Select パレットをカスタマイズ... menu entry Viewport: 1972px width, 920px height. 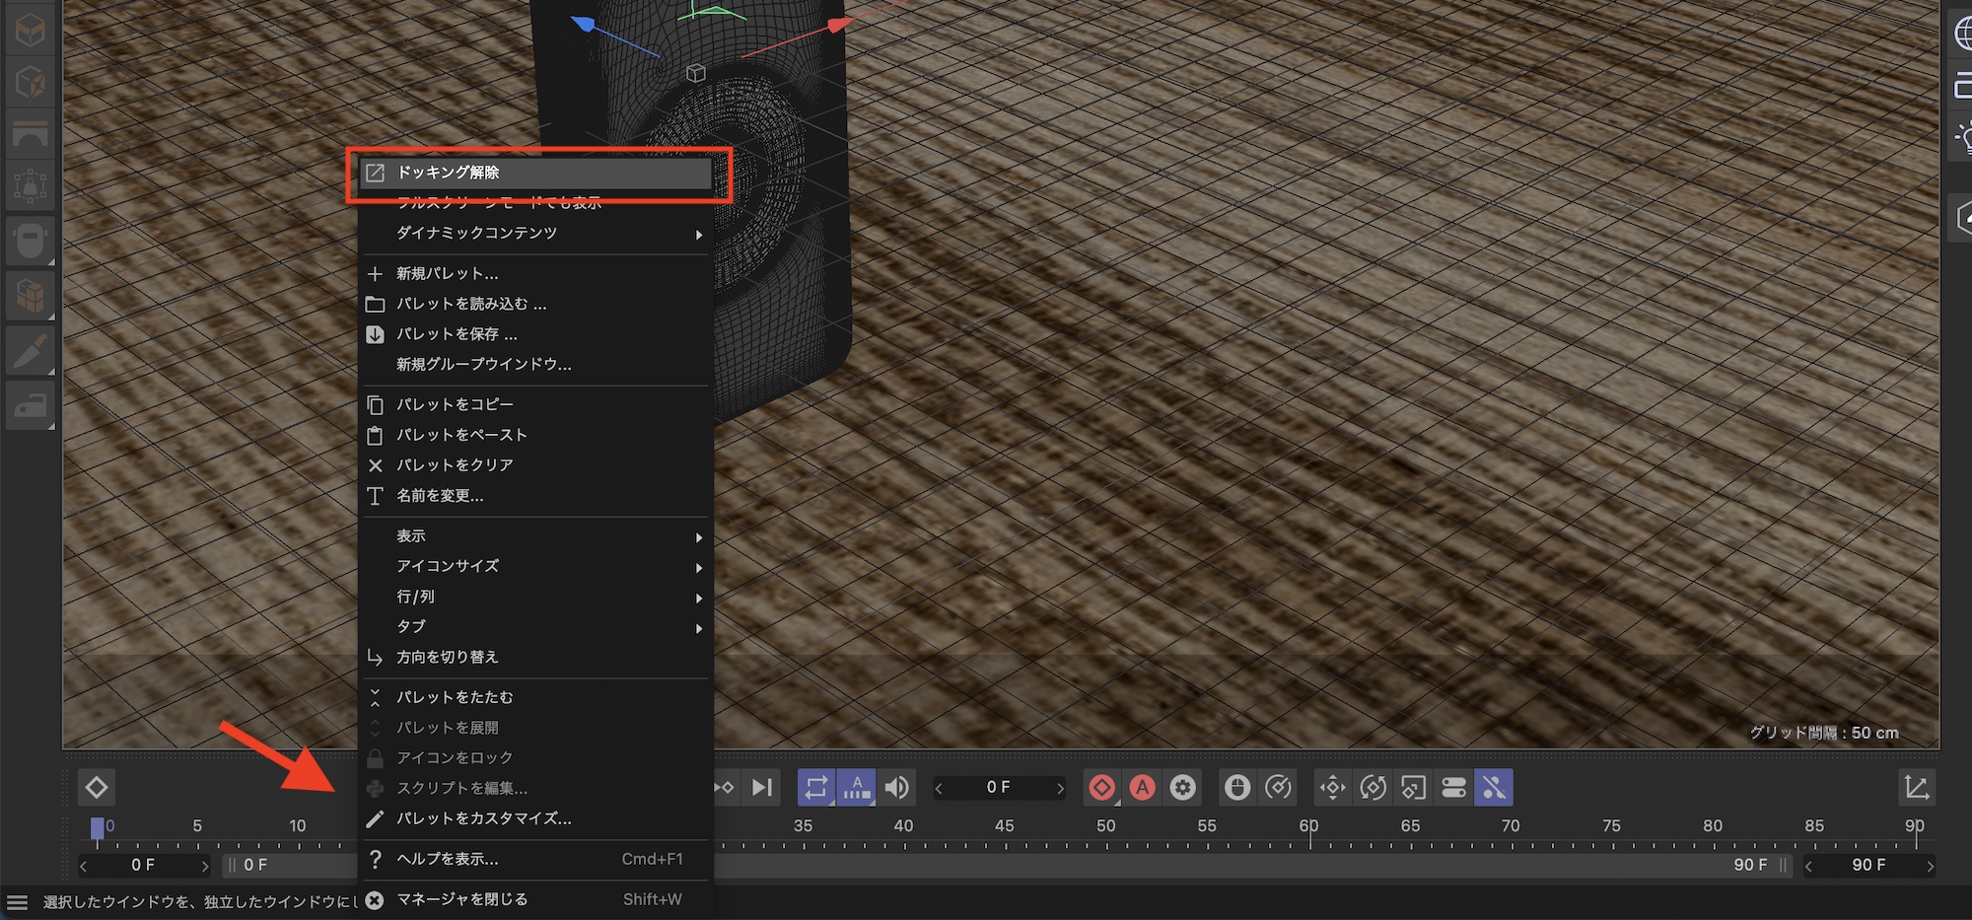click(483, 818)
